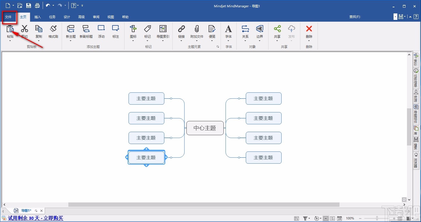Image resolution: width=421 pixels, height=222 pixels.
Task: Click the calendar 24 icon in status bar
Action: (x=339, y=218)
